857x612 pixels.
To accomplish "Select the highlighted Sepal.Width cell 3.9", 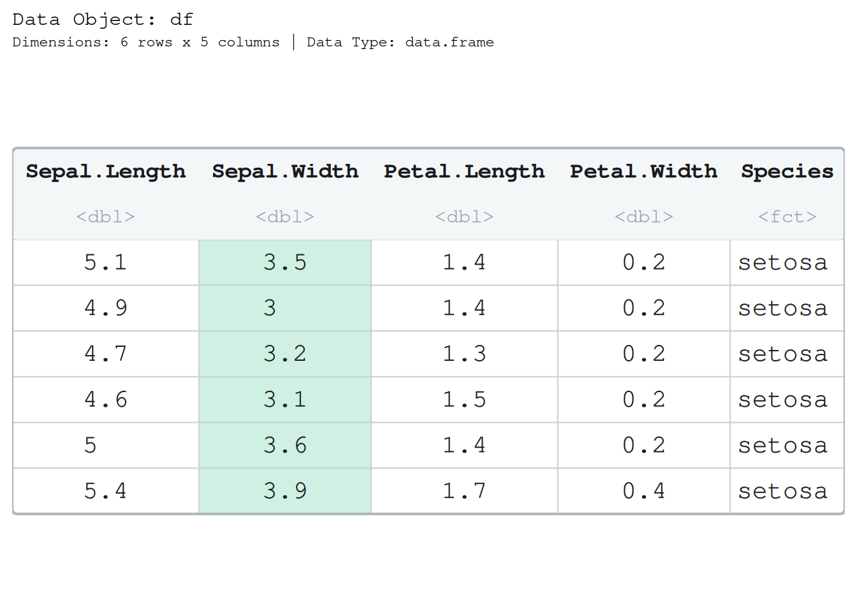I will point(285,491).
